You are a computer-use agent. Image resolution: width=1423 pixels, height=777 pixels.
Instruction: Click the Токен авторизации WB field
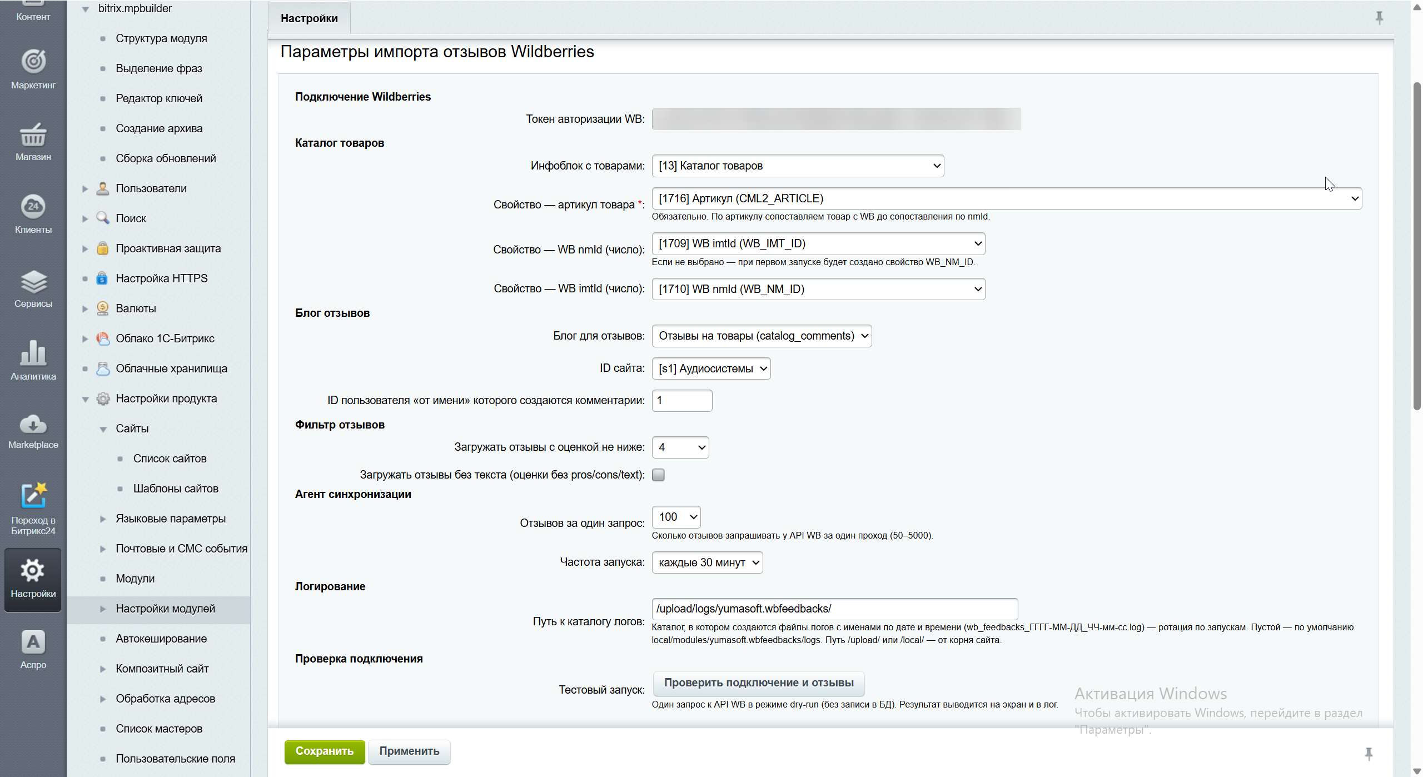836,119
